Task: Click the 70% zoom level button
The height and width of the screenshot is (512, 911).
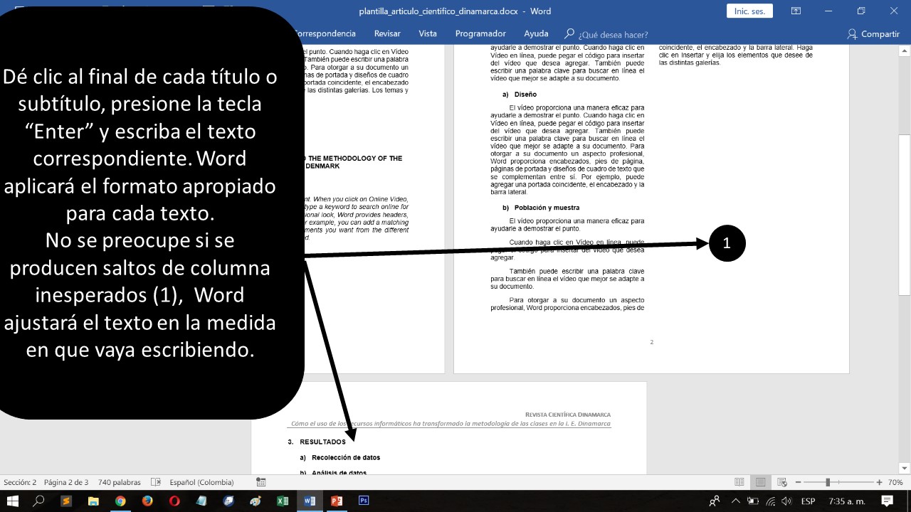Action: [895, 482]
